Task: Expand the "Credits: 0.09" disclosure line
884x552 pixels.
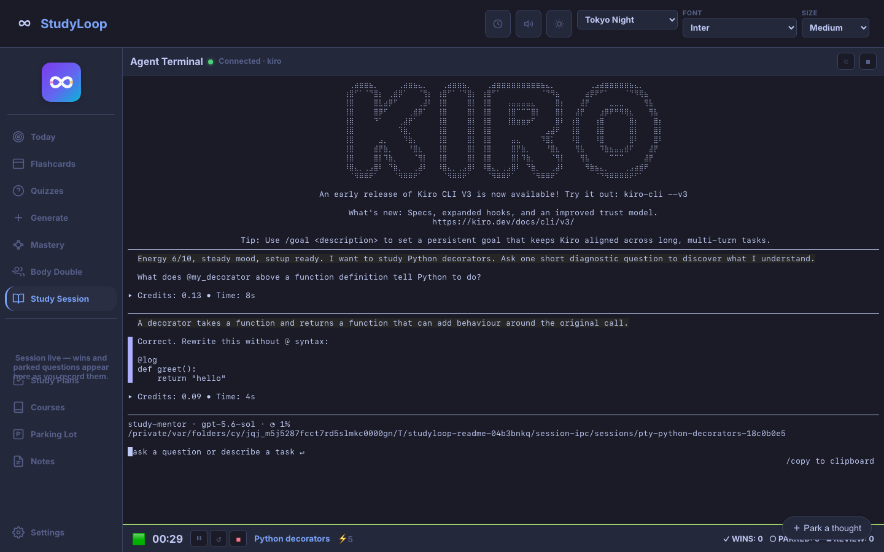Action: click(x=192, y=397)
